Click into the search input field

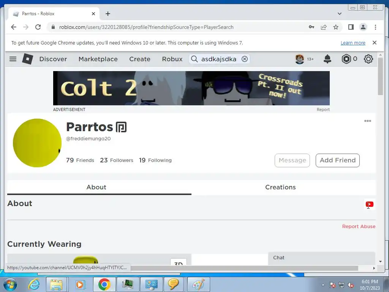(x=218, y=59)
